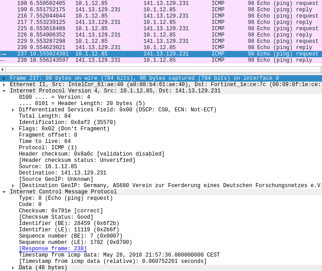Click the horizontal scrollbar left arrow
The width and height of the screenshot is (322, 271).
tap(2, 69)
